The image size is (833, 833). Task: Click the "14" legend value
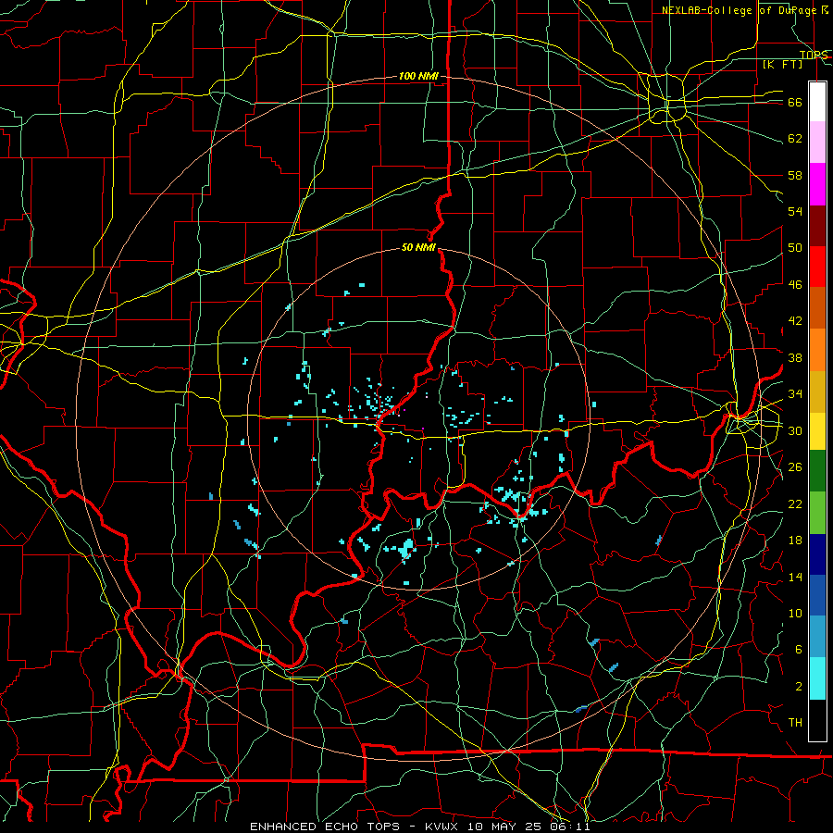point(795,577)
